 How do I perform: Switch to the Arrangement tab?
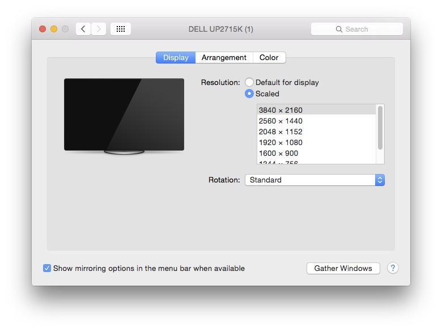coord(224,57)
